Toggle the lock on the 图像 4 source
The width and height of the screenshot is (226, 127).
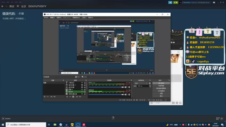[85, 89]
